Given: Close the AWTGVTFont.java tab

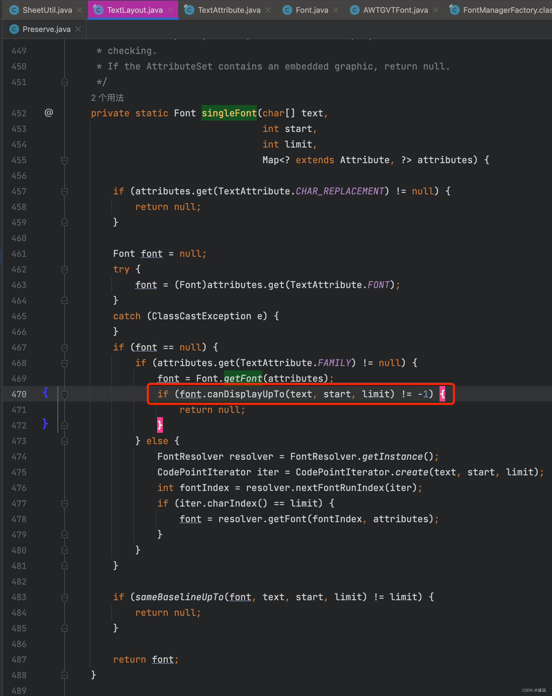Looking at the screenshot, I should pos(436,10).
